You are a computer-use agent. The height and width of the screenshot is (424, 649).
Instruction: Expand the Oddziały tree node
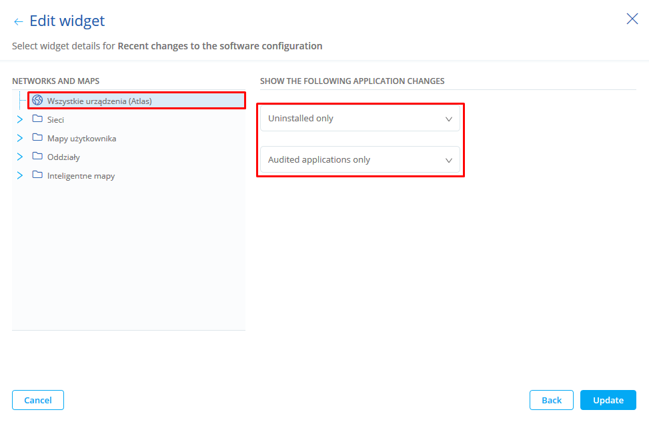20,157
